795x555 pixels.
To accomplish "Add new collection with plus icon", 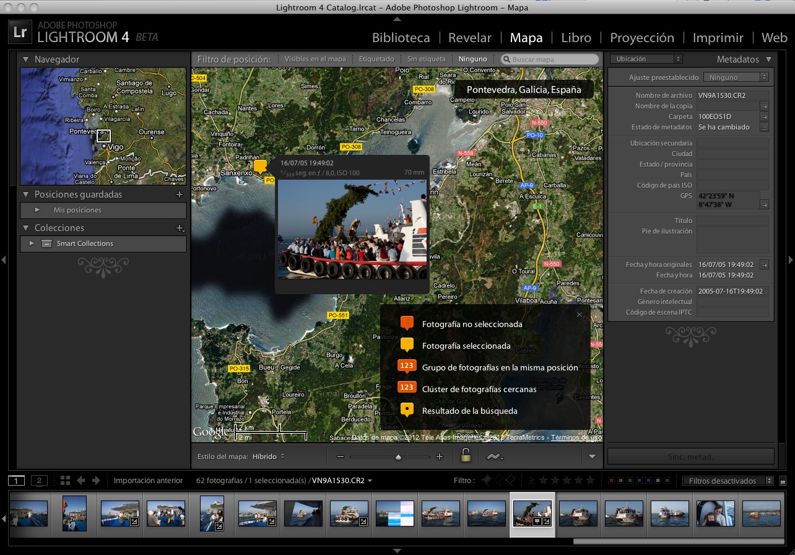I will point(180,228).
